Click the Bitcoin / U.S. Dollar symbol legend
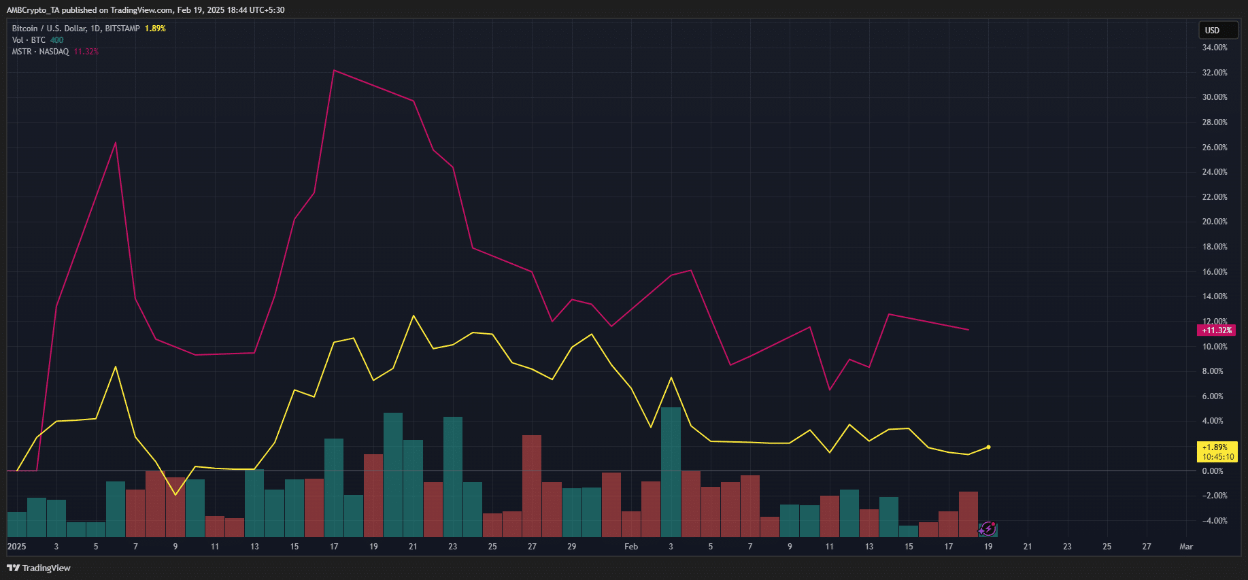Screen dimensions: 1248x580 [75, 29]
